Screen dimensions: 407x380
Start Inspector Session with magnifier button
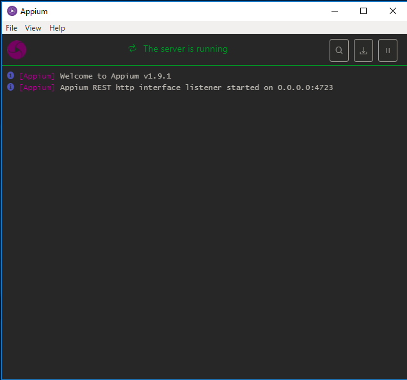pos(339,50)
